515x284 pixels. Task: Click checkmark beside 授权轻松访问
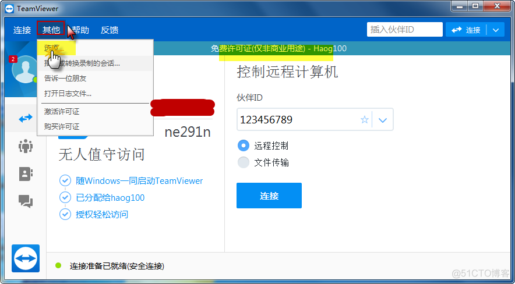[x=65, y=215]
